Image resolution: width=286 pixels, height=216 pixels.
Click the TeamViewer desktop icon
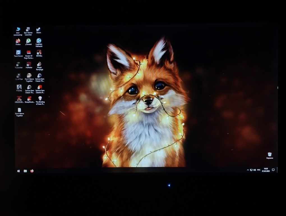point(19,54)
